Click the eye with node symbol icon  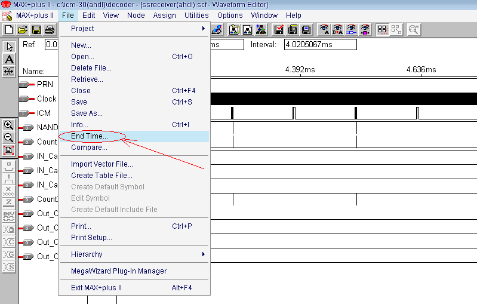(x=352, y=29)
